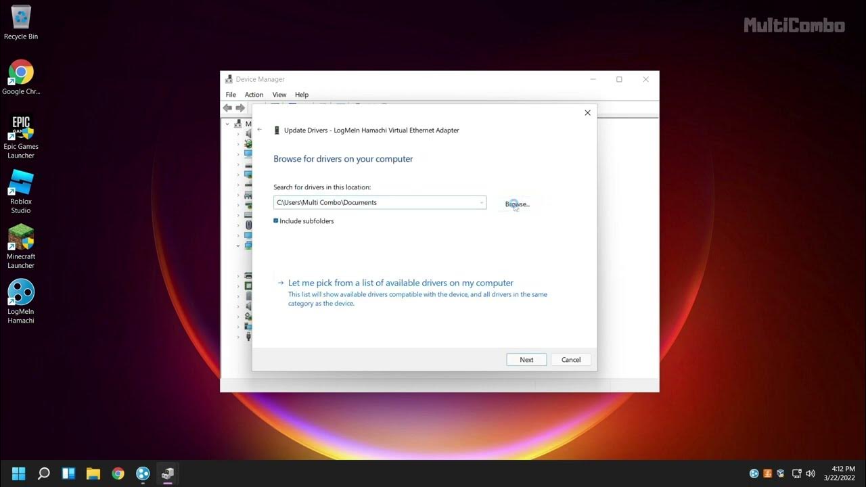This screenshot has width=866, height=487.
Task: Open network status tray icon
Action: (797, 473)
